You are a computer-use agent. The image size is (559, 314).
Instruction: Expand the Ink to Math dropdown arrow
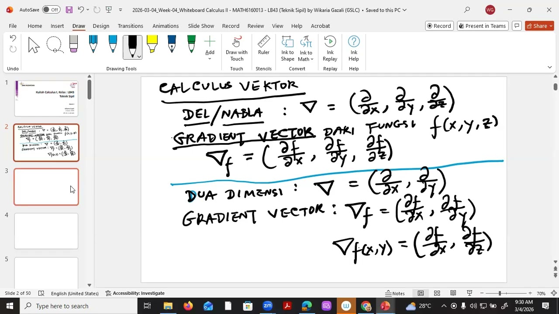tap(312, 59)
